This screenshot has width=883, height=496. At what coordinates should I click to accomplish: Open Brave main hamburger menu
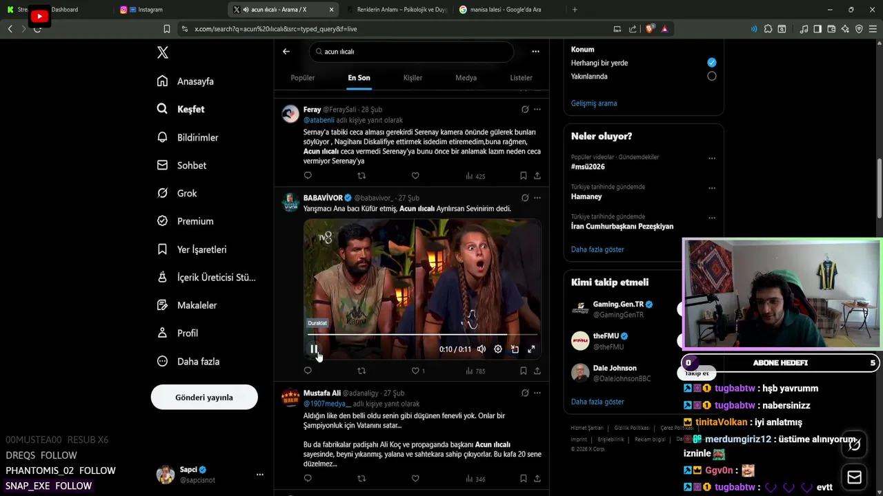click(x=873, y=29)
